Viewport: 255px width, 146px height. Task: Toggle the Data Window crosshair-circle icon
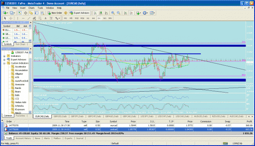coord(26,13)
